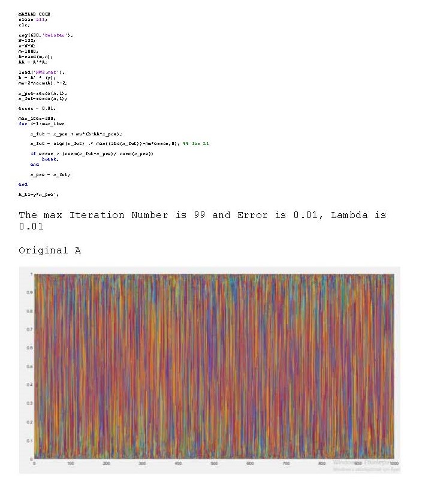Click the final 'A_L1=y*x_pre';' code line
425x490 pixels.
38,195
